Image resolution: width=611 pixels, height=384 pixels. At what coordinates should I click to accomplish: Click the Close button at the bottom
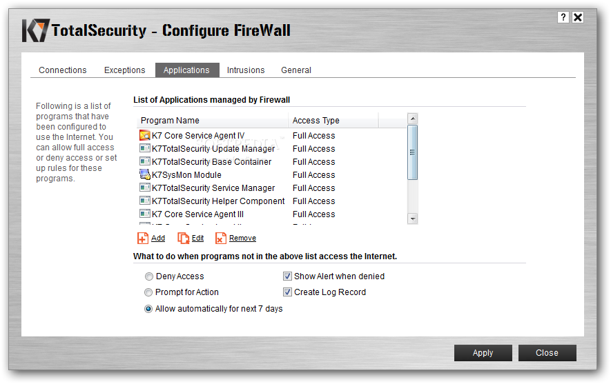coord(547,353)
